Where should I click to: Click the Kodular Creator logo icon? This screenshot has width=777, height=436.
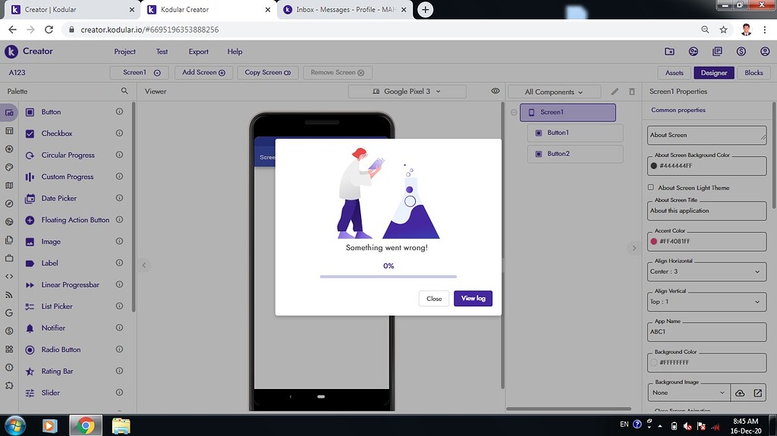(11, 52)
